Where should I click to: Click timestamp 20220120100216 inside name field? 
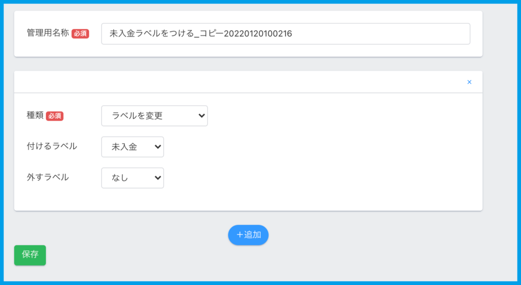(258, 34)
